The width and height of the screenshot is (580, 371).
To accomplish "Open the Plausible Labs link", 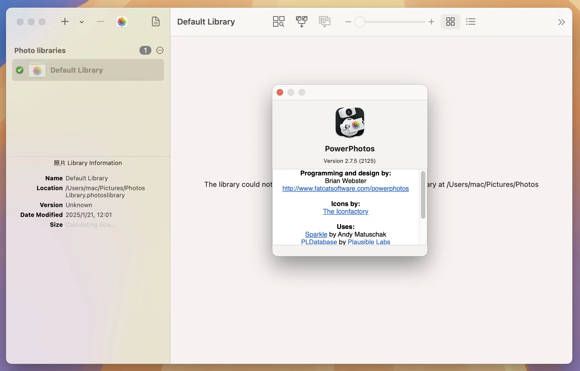I will pyautogui.click(x=369, y=242).
